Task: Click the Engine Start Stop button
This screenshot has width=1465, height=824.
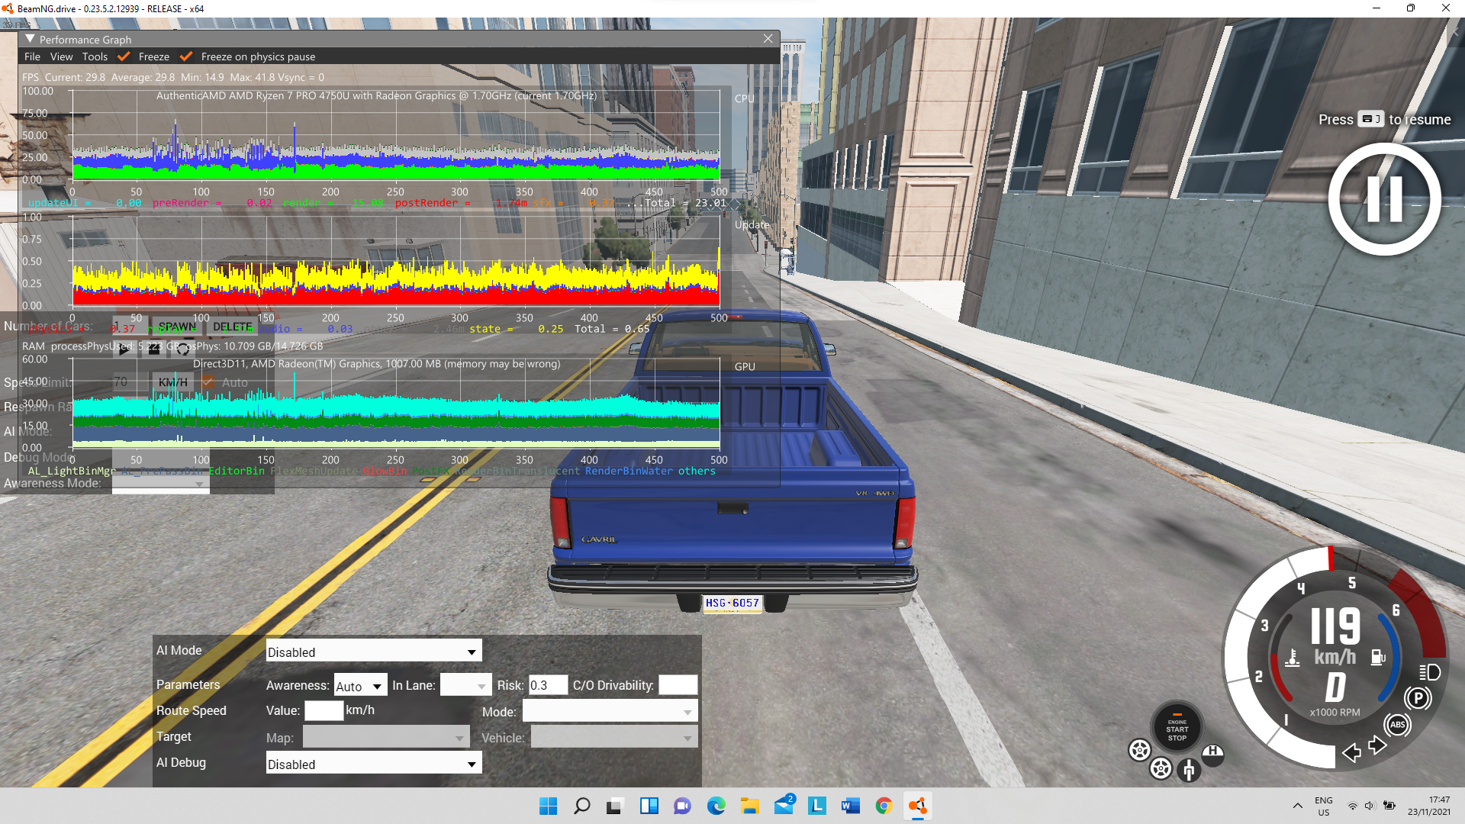Action: click(x=1177, y=728)
